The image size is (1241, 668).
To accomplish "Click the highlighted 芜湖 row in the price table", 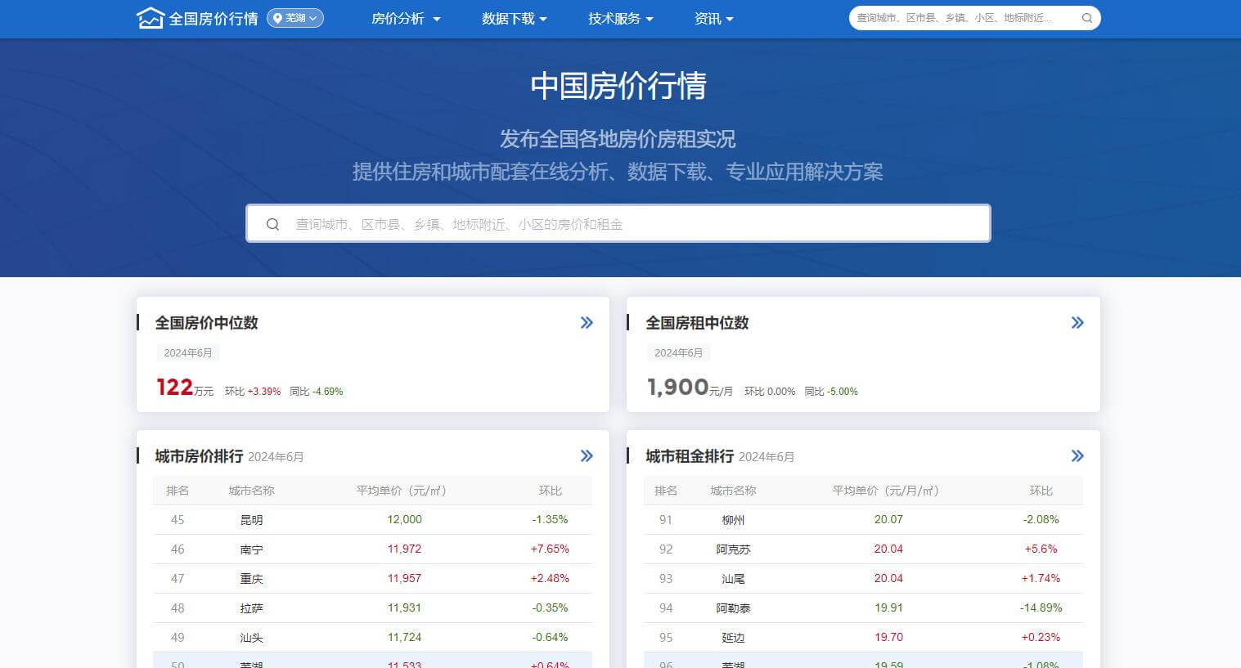I will (x=251, y=662).
